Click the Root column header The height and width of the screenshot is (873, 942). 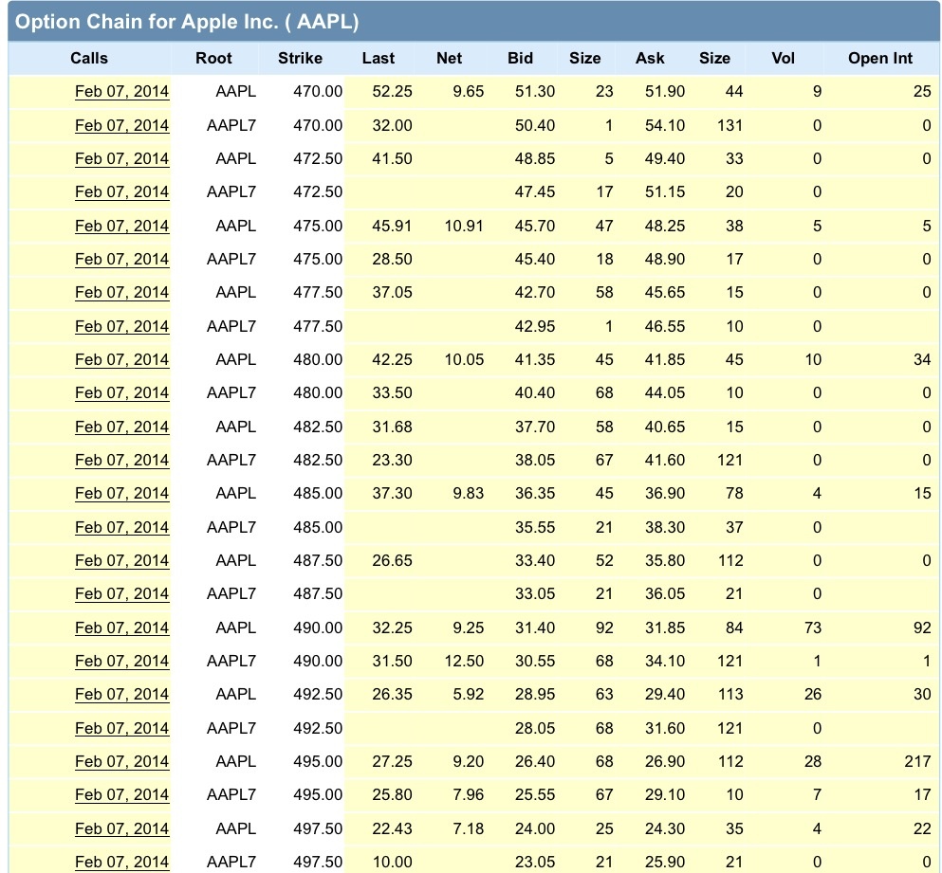point(213,58)
